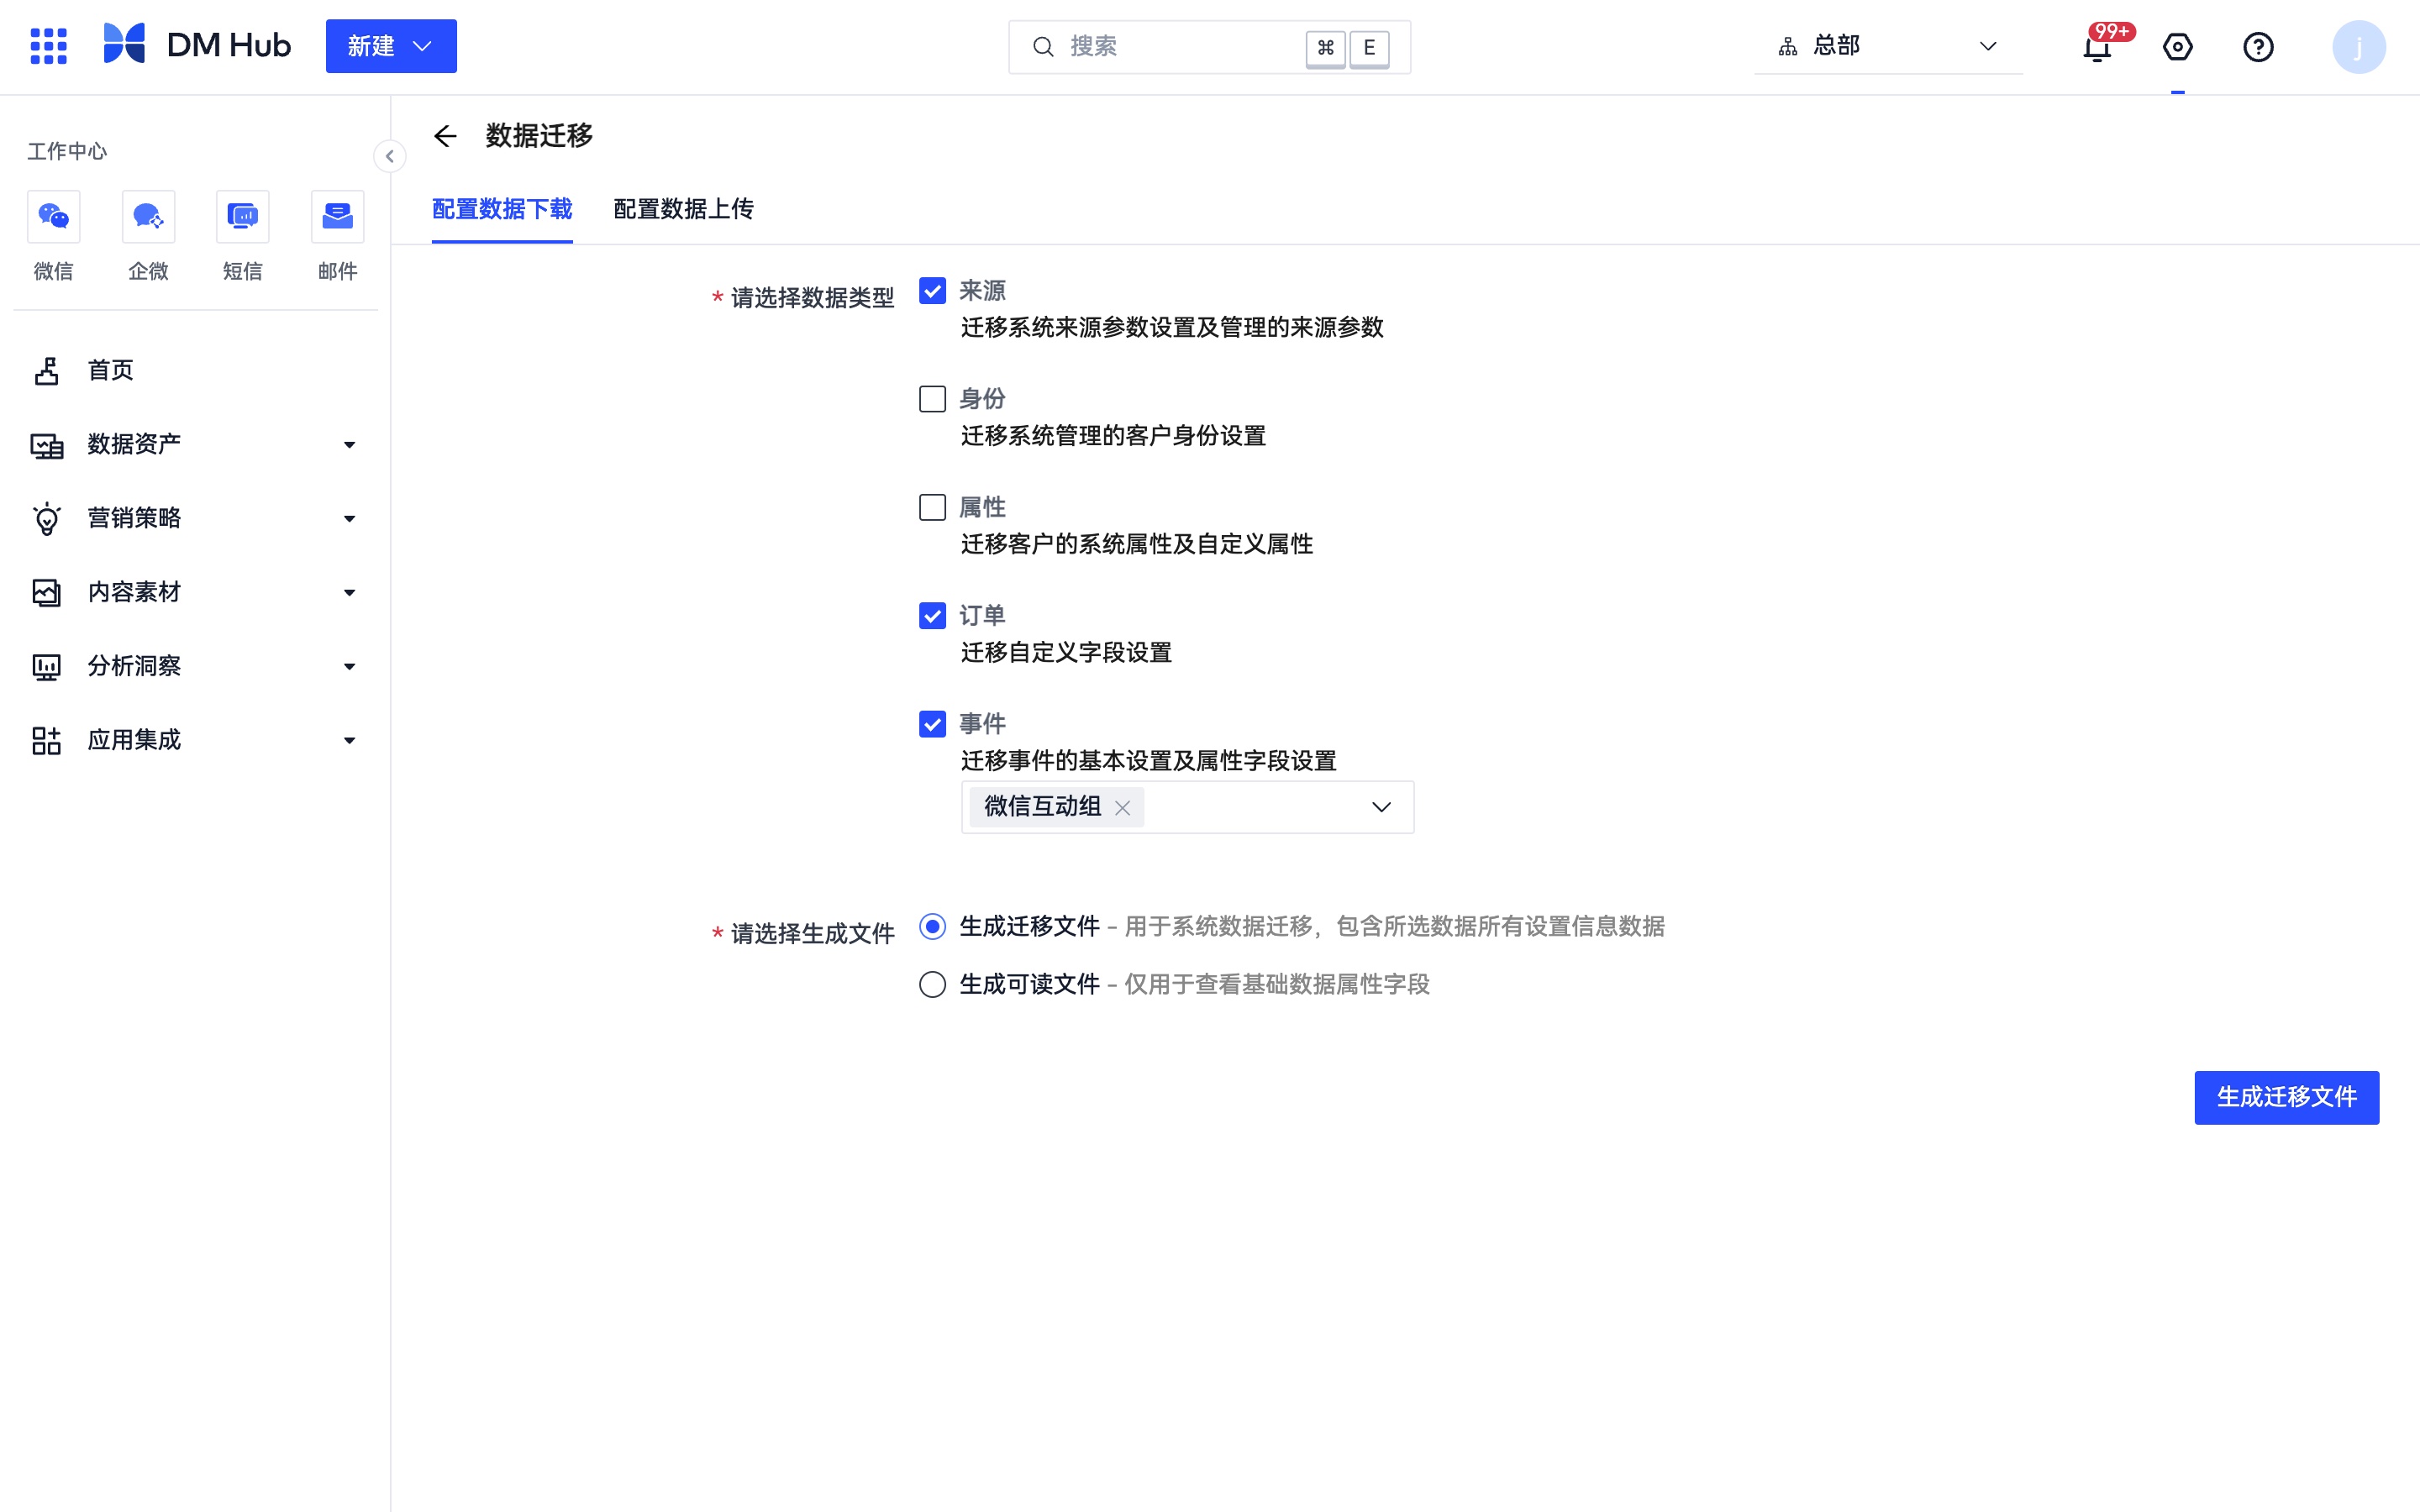This screenshot has width=2420, height=1512.
Task: Select the 生成可读文件 radio option
Action: tap(932, 985)
